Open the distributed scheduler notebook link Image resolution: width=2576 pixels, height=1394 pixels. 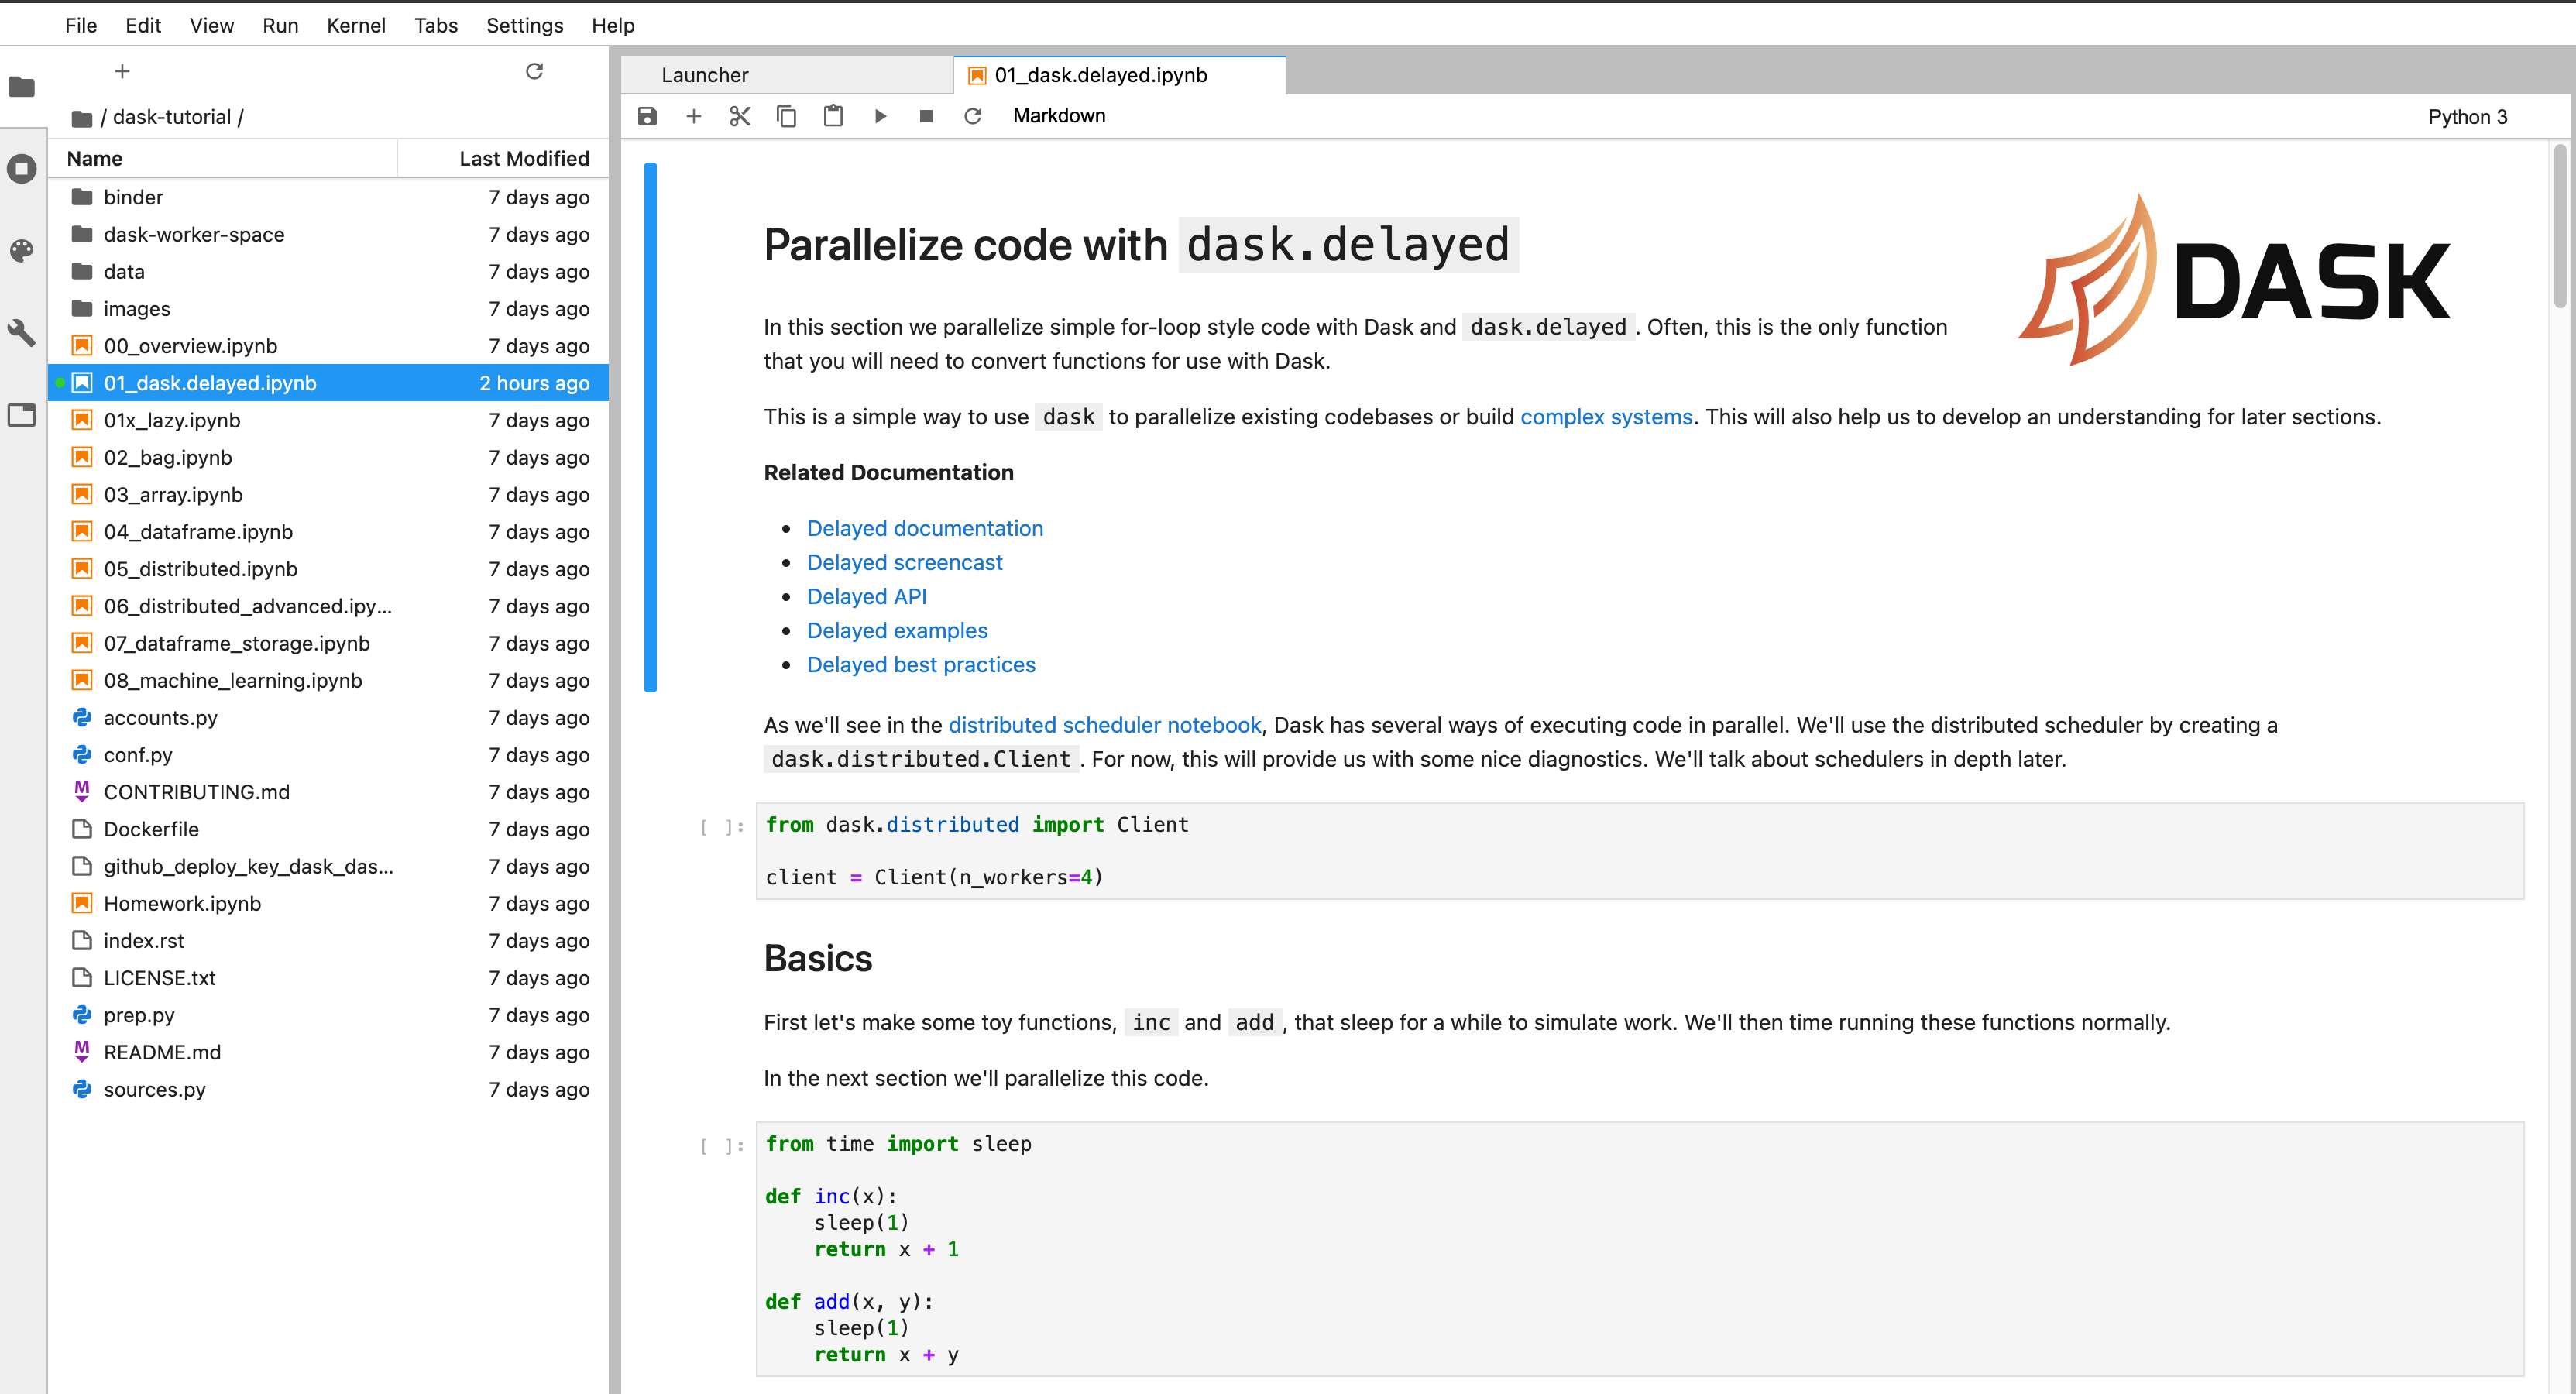(1104, 725)
